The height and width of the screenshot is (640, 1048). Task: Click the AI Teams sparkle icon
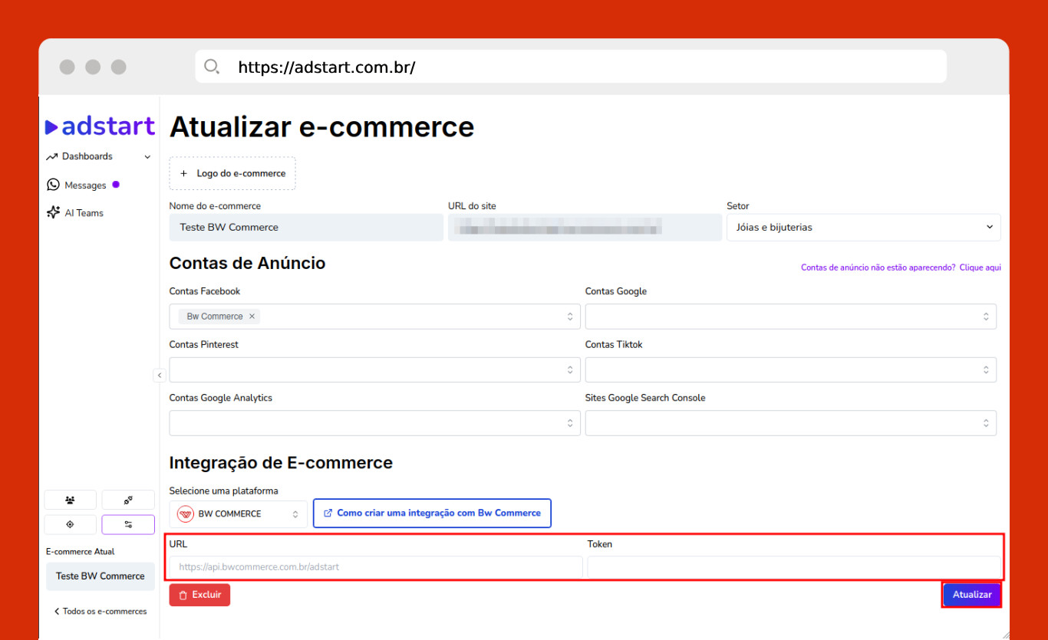click(53, 213)
